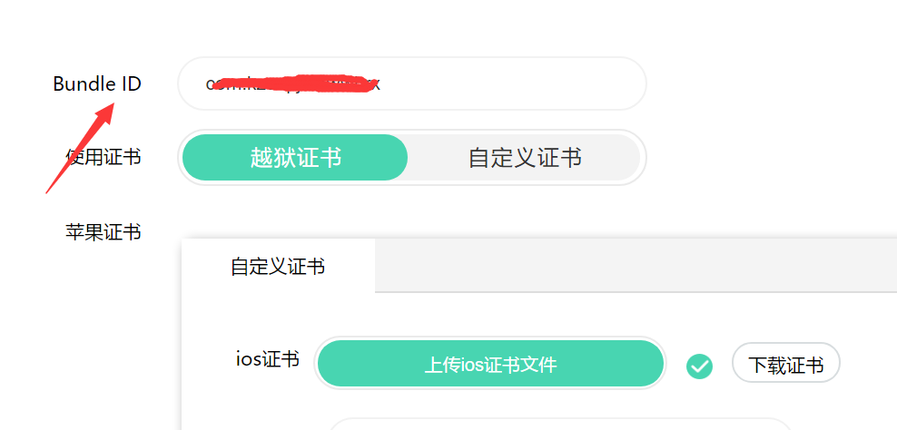The image size is (897, 430).
Task: Click the visible letter x ending the Bundle ID
Action: click(376, 84)
